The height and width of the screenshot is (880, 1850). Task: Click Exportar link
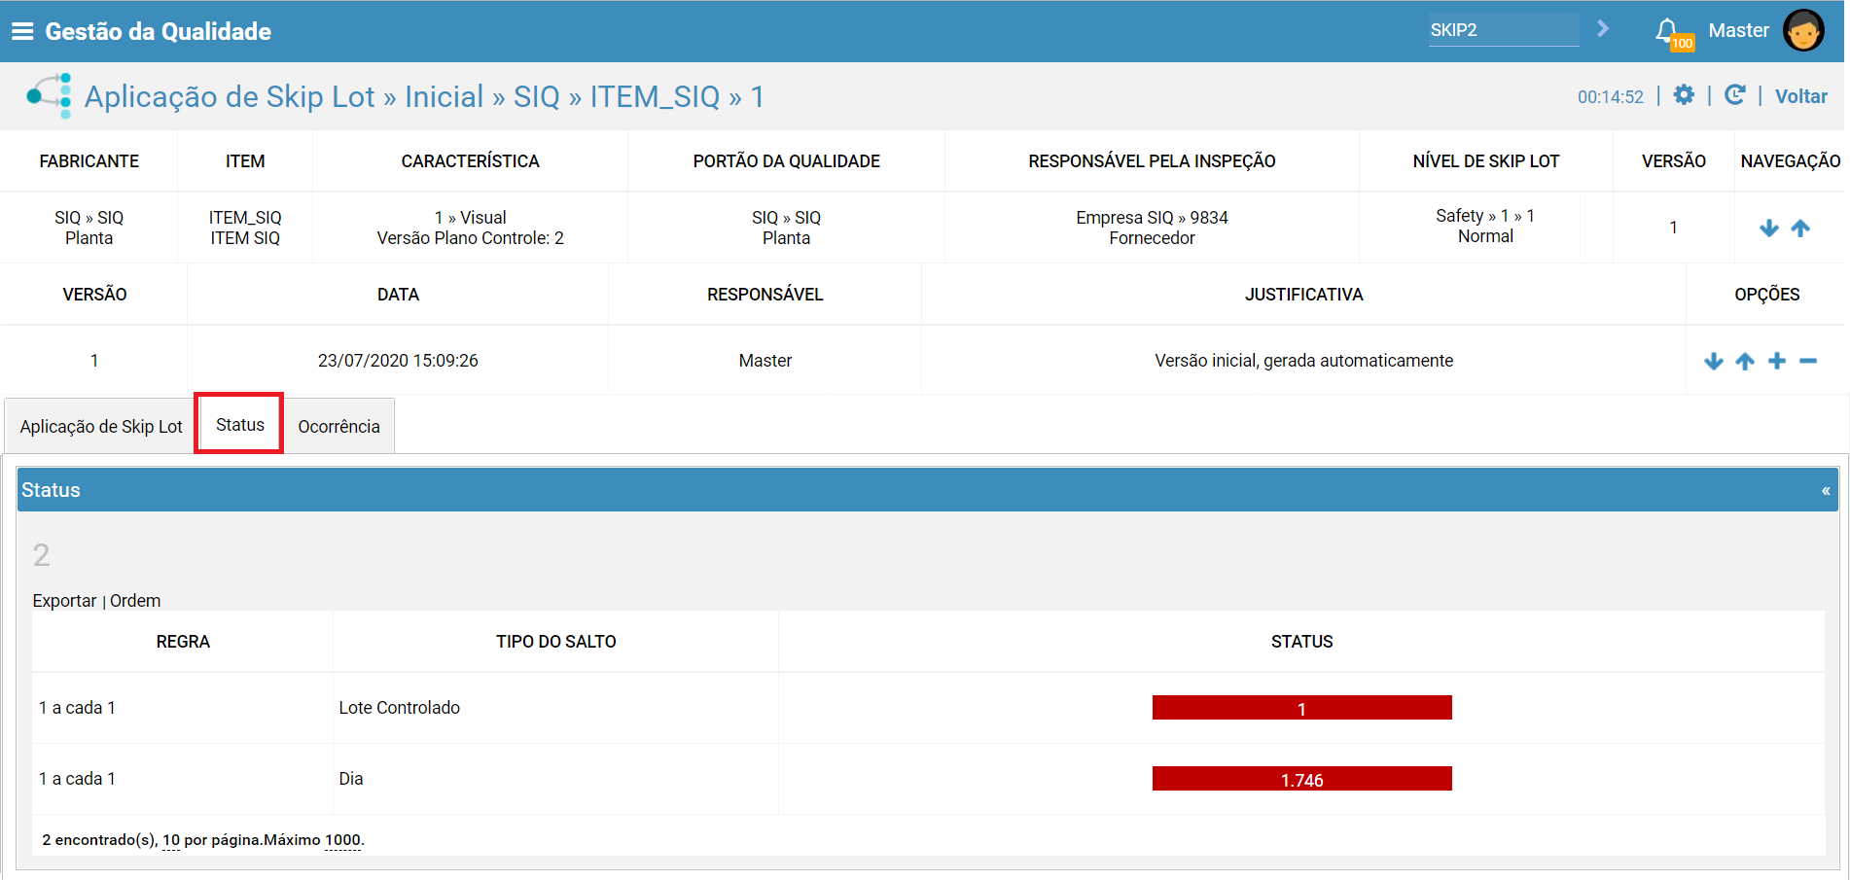click(x=64, y=601)
